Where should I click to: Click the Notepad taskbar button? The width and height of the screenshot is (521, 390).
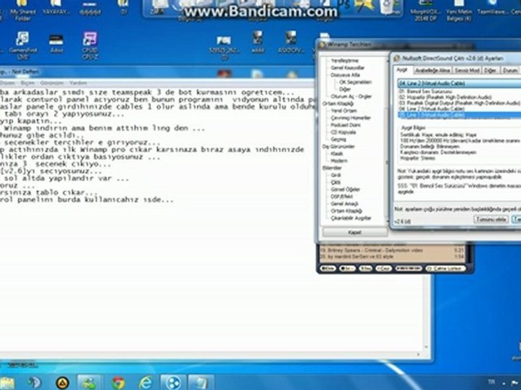[x=201, y=383]
